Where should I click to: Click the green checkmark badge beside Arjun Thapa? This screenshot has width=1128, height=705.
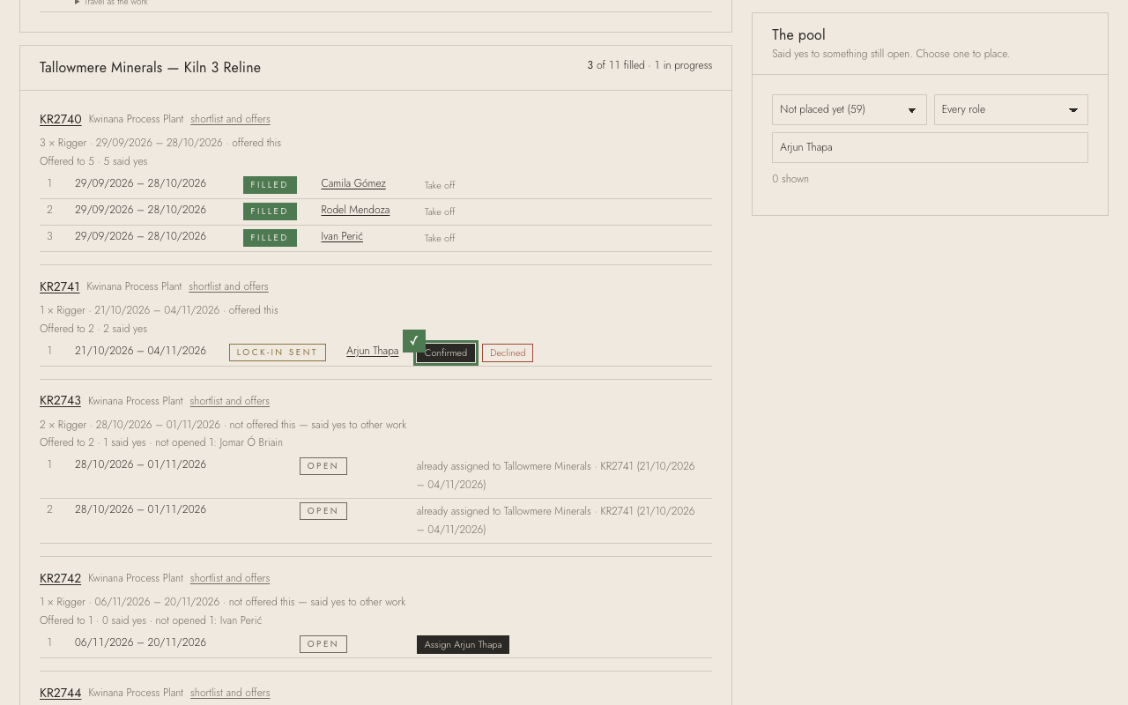[414, 340]
